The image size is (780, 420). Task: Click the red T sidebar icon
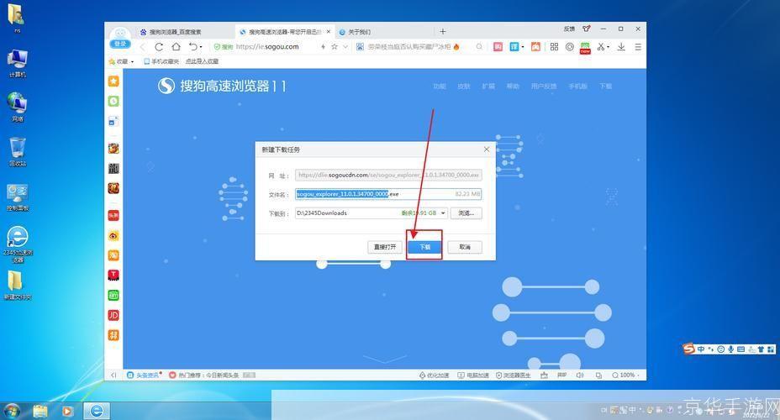113,275
